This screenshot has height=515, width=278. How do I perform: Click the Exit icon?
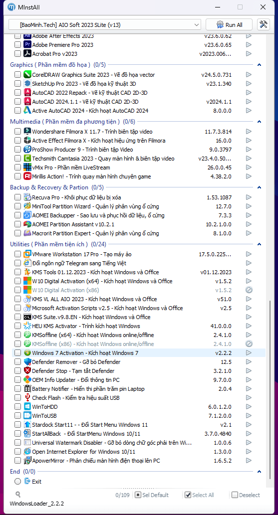point(27,481)
